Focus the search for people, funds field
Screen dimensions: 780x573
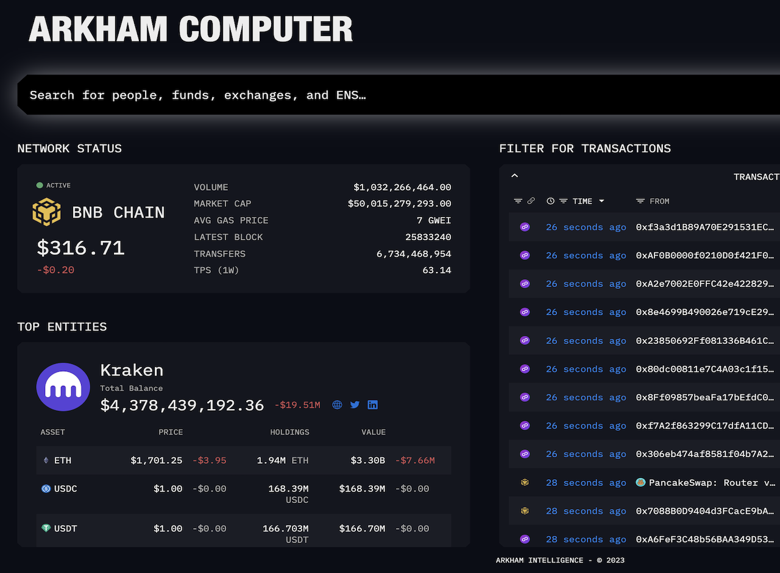coord(399,94)
